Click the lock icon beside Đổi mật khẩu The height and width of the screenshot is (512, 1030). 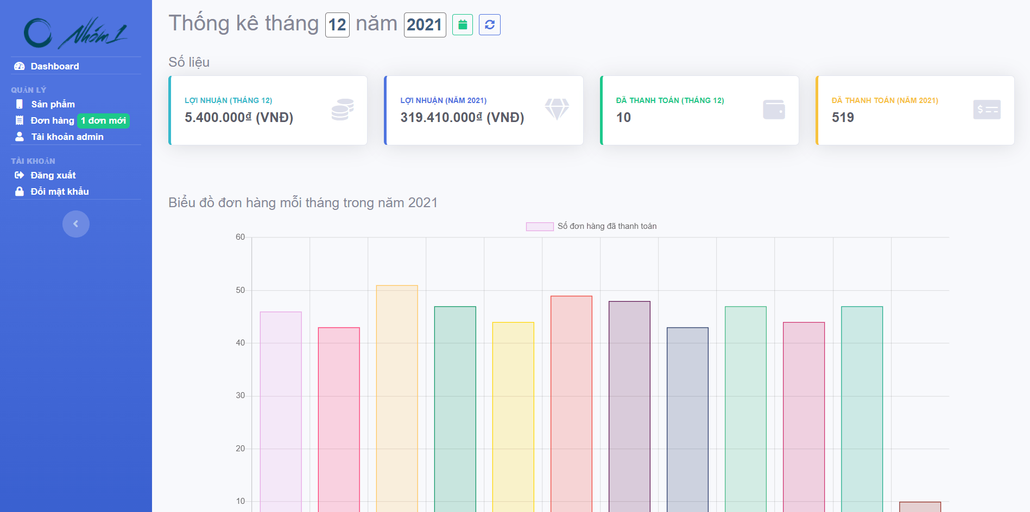click(19, 191)
